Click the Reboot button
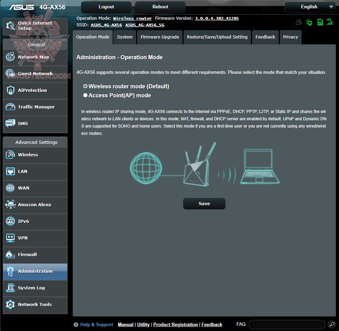Screen dimensions: 339x331 click(160, 7)
